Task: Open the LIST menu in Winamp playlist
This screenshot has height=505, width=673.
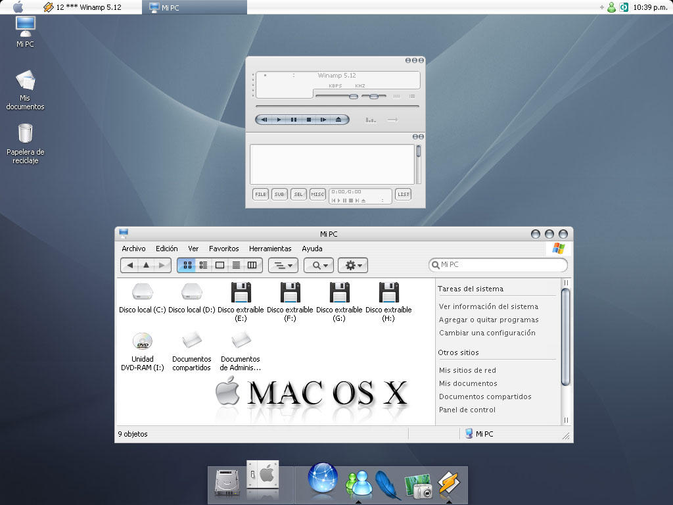Action: 403,194
